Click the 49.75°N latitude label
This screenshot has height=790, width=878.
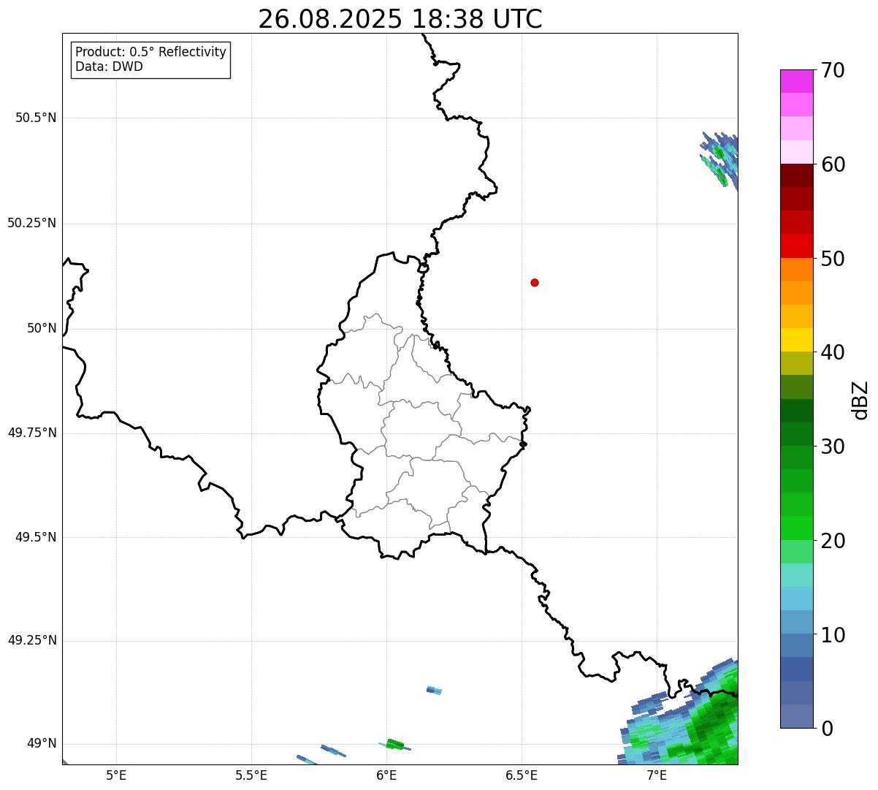coord(32,433)
